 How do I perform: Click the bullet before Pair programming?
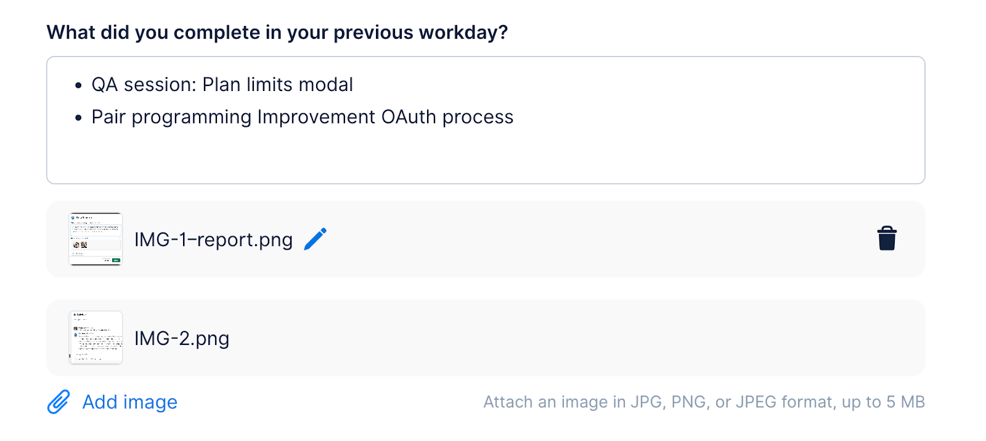click(x=78, y=118)
